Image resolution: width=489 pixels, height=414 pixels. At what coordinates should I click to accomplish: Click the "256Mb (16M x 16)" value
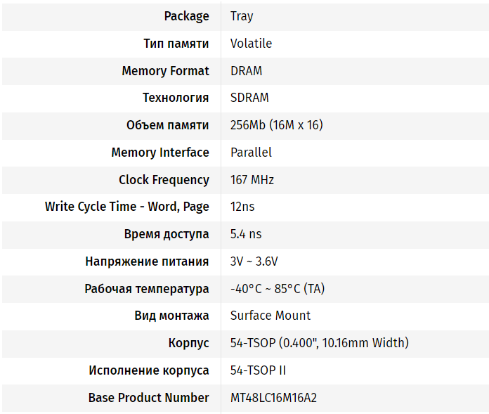276,125
